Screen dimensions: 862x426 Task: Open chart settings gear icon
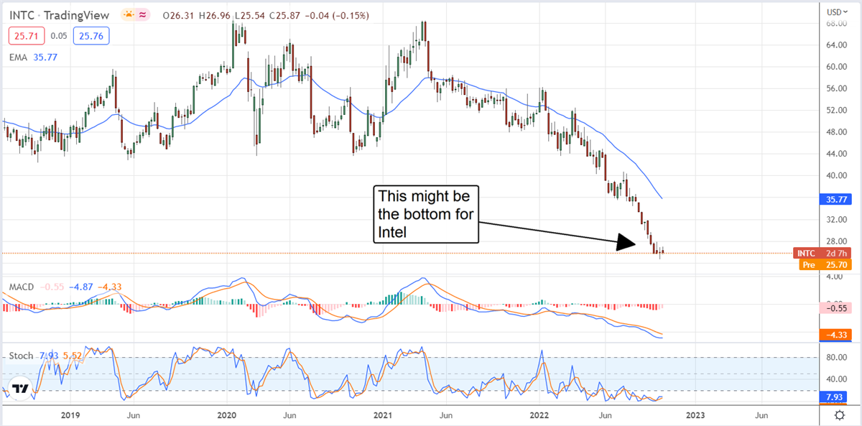point(838,415)
